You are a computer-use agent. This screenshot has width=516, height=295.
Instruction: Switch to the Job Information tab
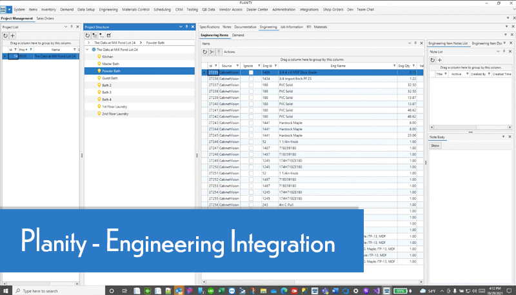(x=292, y=27)
